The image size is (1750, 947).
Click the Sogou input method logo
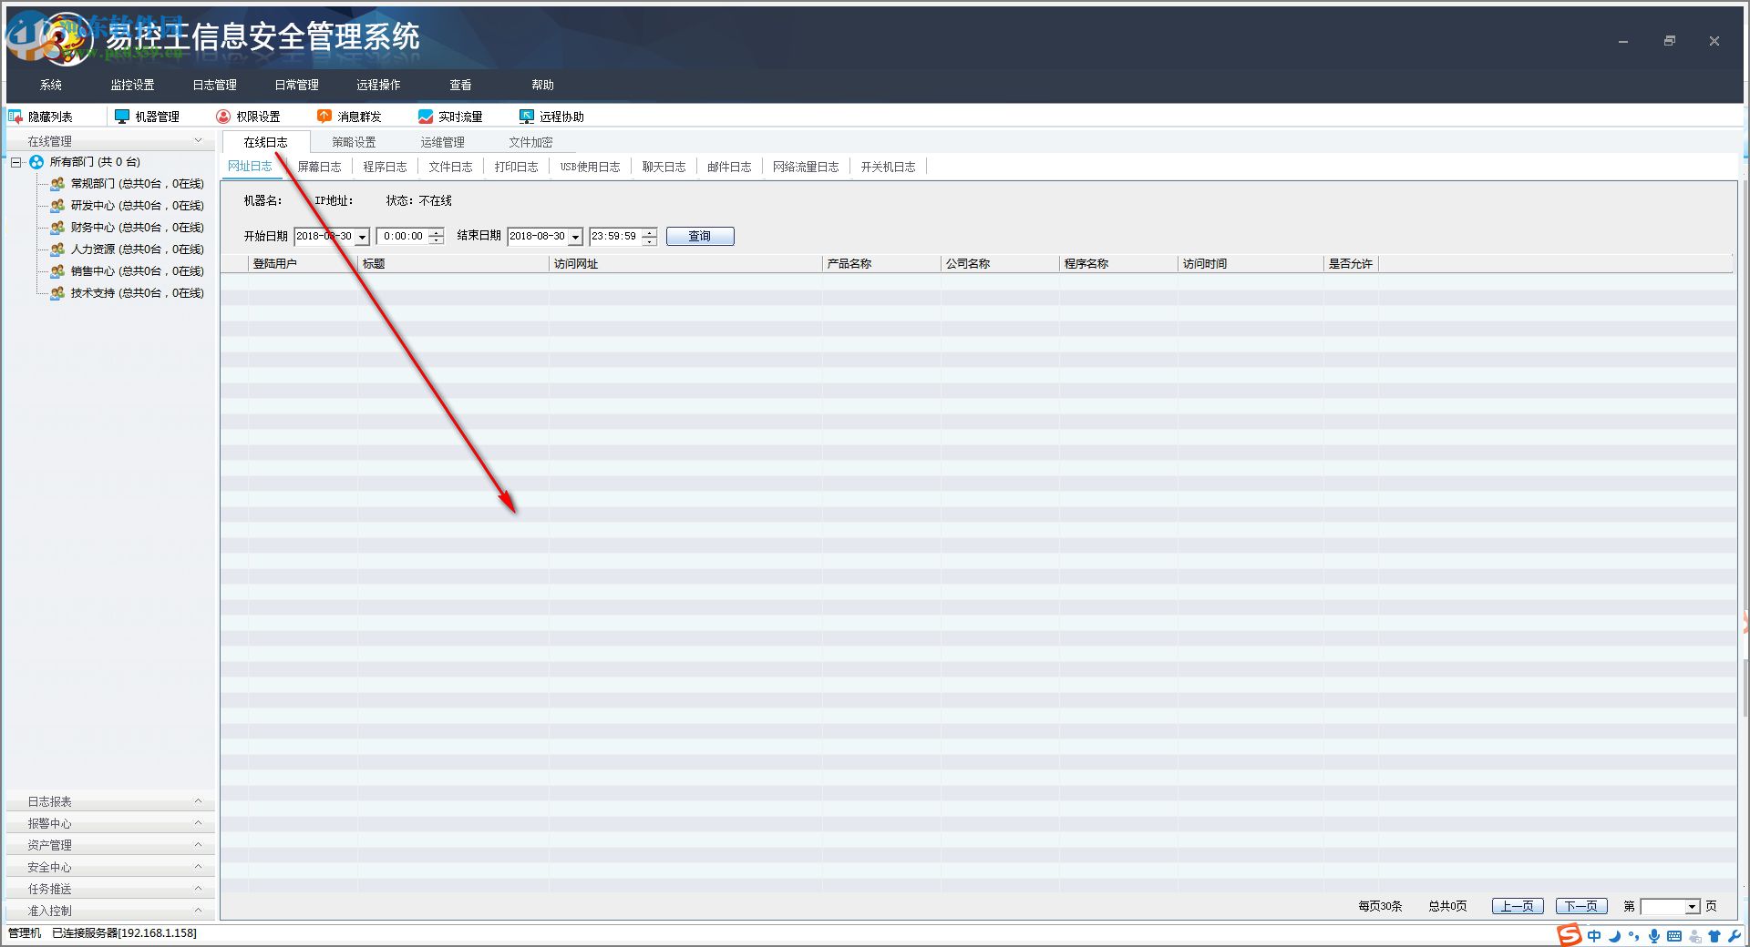tap(1570, 935)
